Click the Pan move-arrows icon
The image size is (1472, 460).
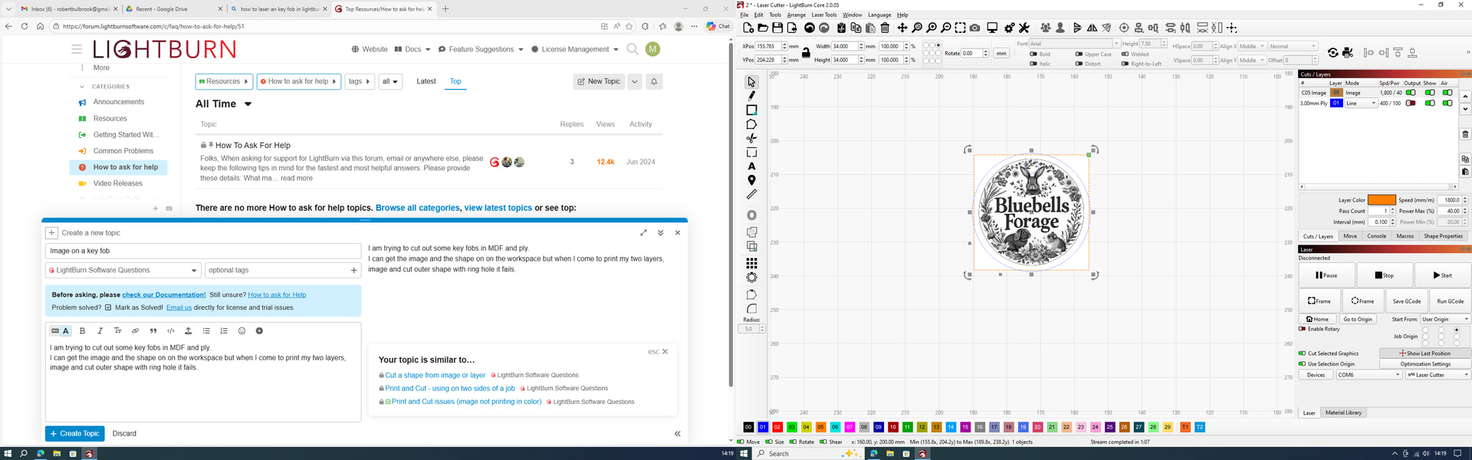pos(902,28)
